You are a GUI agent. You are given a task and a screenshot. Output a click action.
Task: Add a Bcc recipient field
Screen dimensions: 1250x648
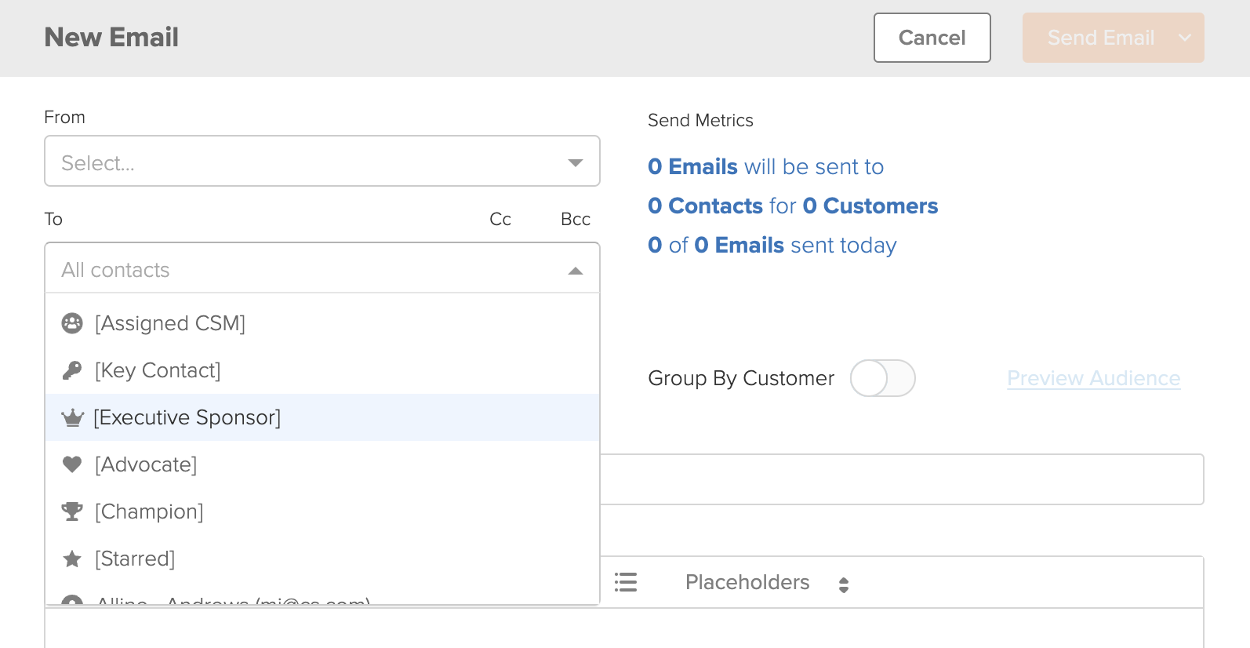pos(576,220)
